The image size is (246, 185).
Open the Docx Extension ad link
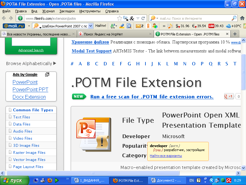point(29,97)
